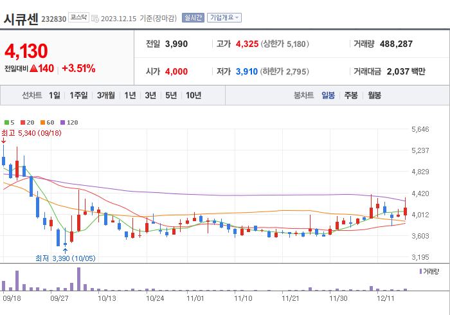Click the 상한가 5,180 text

pos(285,44)
